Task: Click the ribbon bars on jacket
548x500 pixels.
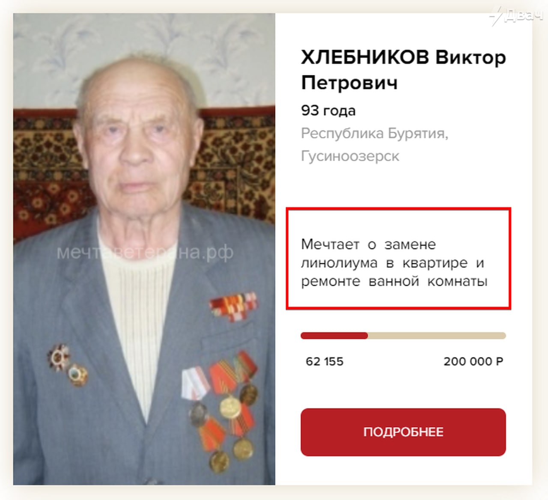Action: pos(234,306)
